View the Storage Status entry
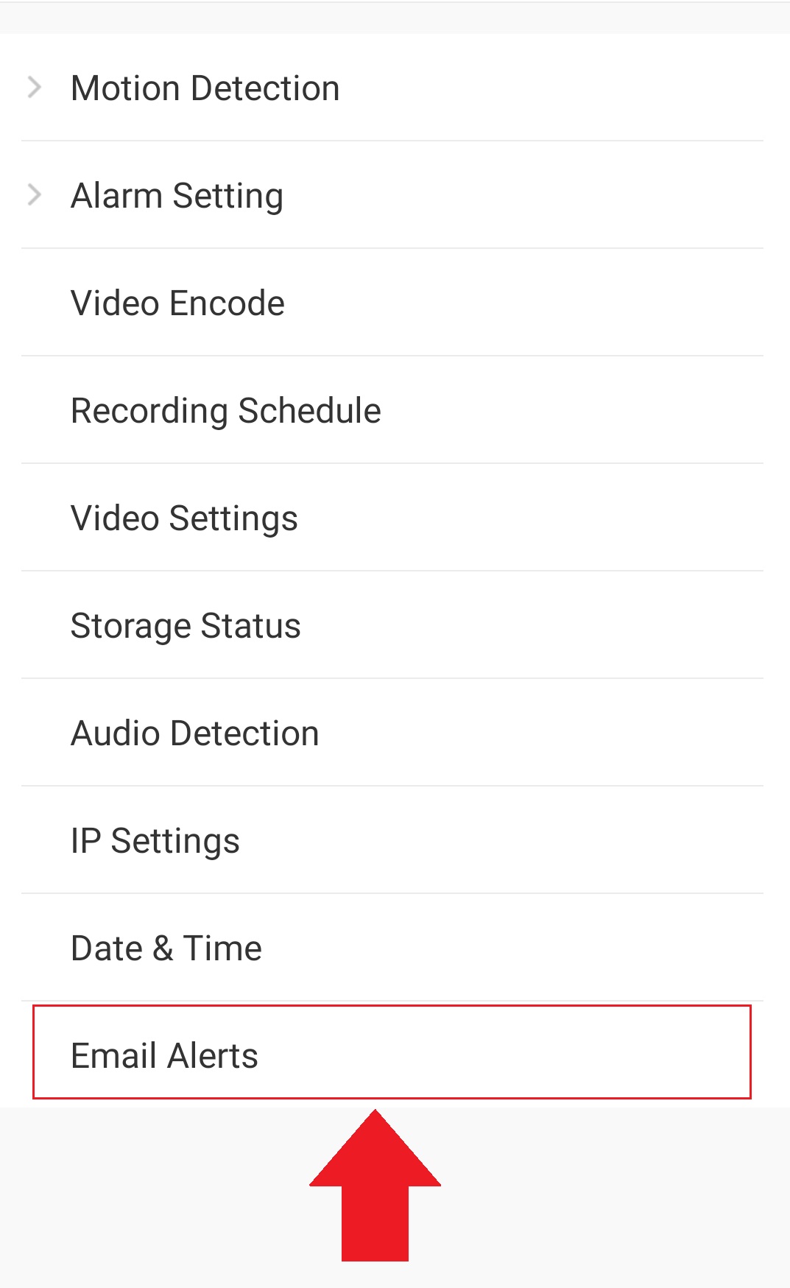 186,626
